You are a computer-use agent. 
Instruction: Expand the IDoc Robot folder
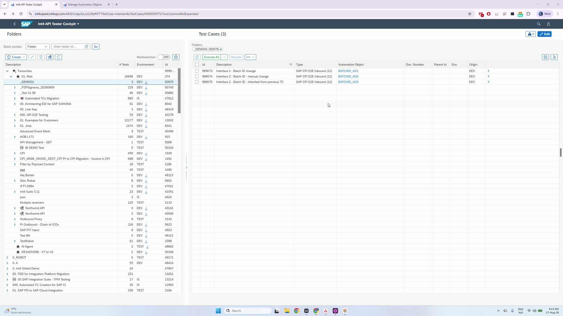pyautogui.click(x=15, y=181)
